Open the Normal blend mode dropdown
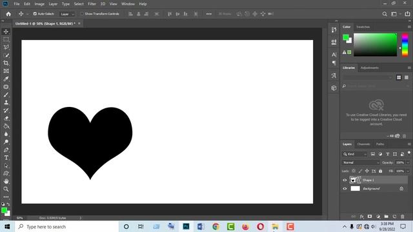Screen dimensions: 413x232 [361, 162]
